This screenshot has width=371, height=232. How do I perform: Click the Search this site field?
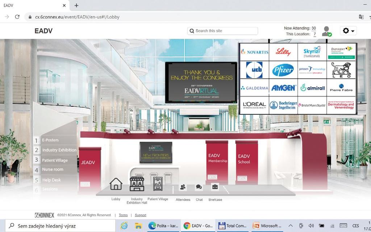[x=222, y=31]
